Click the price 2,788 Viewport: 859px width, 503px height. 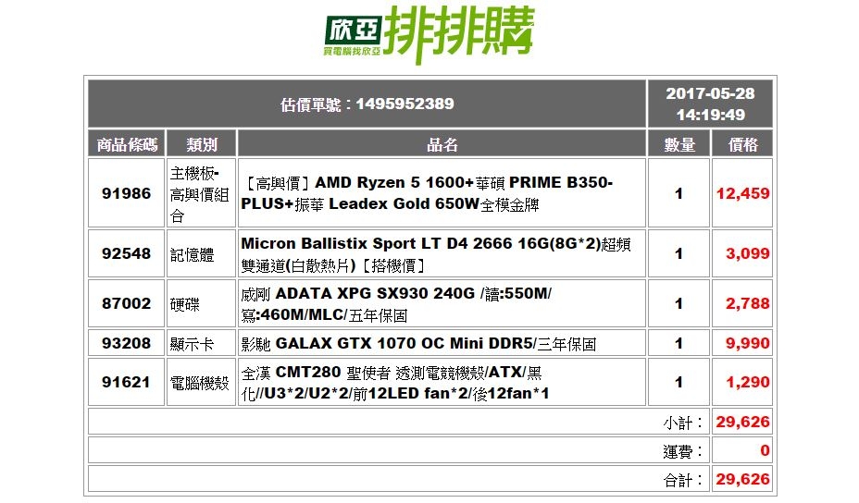748,303
